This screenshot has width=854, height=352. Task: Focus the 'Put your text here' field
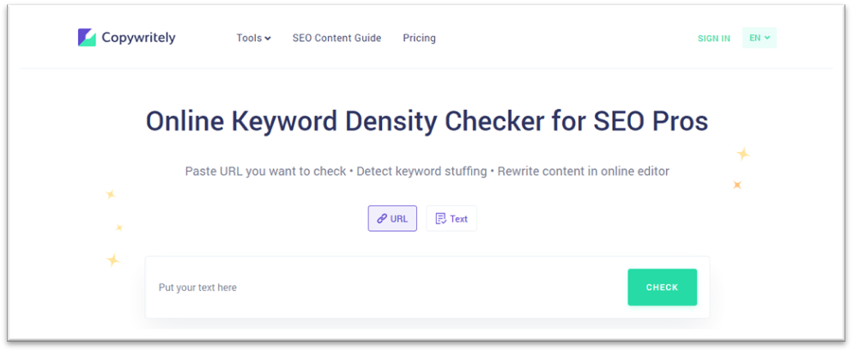386,287
